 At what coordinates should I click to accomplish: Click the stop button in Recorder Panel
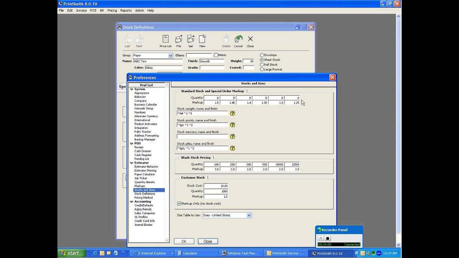[x=327, y=238]
